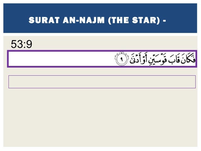Click AN-NAJM in the slide title
Viewport: 201px width, 151px height.
[x=84, y=20]
